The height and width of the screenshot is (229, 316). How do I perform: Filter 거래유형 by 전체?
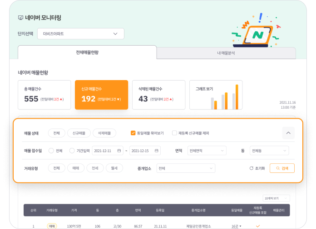57,168
